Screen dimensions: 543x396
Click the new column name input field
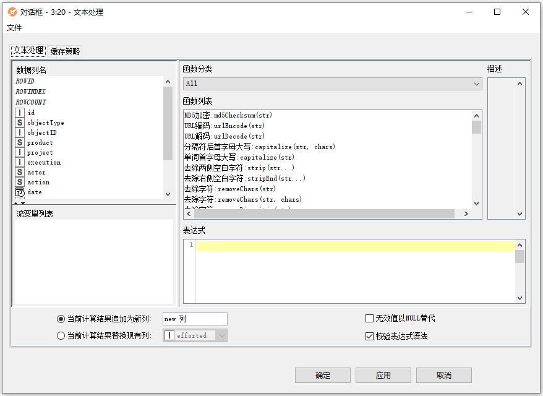[195, 319]
